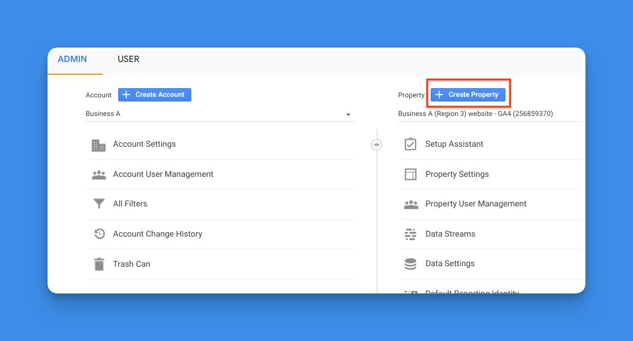Select the Property Settings panel icon
Screen dimensions: 633x341
coord(410,174)
